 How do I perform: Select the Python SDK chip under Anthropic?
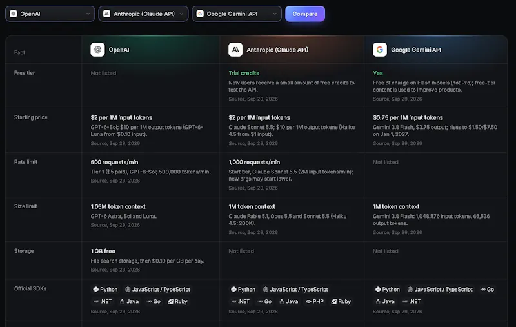pyautogui.click(x=243, y=290)
